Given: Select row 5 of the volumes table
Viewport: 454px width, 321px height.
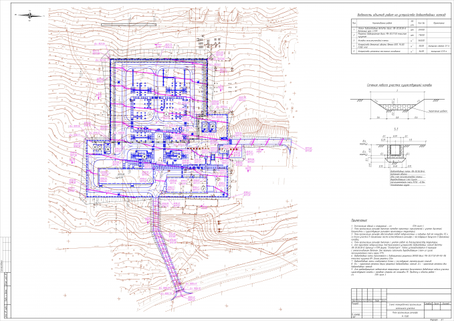Looking at the screenshot, I should 401,51.
